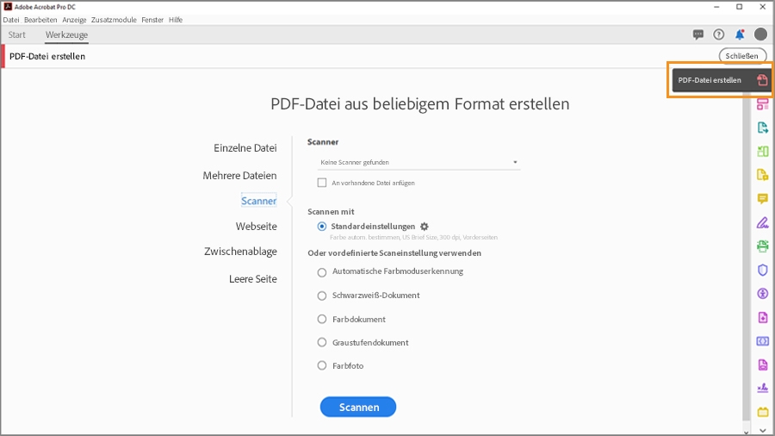Open the Scanner selection dropdown
The height and width of the screenshot is (436, 775).
(418, 162)
